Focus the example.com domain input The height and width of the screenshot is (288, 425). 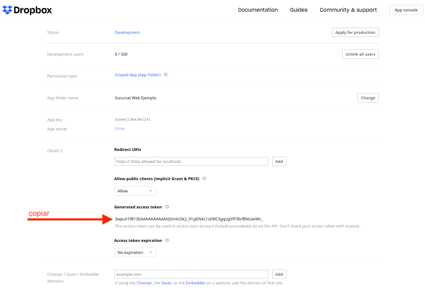click(191, 274)
